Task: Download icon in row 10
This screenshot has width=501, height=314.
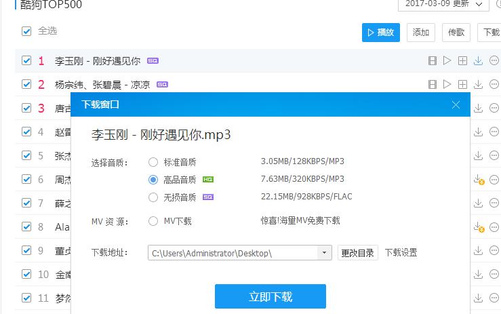Action: pos(478,275)
